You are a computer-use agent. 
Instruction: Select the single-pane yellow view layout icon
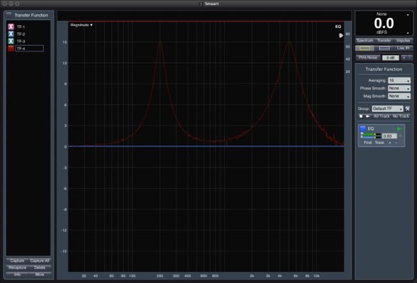click(x=366, y=48)
